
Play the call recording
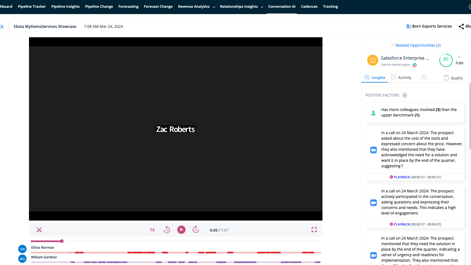click(x=181, y=230)
